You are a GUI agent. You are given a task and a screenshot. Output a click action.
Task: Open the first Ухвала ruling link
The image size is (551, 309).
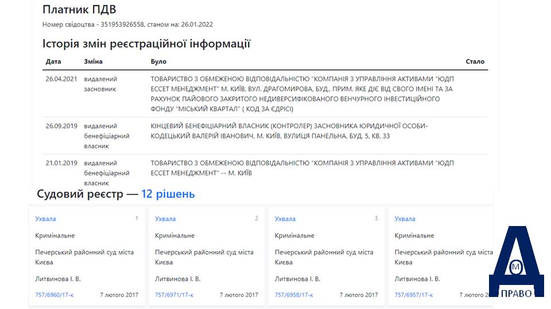[x=45, y=219]
